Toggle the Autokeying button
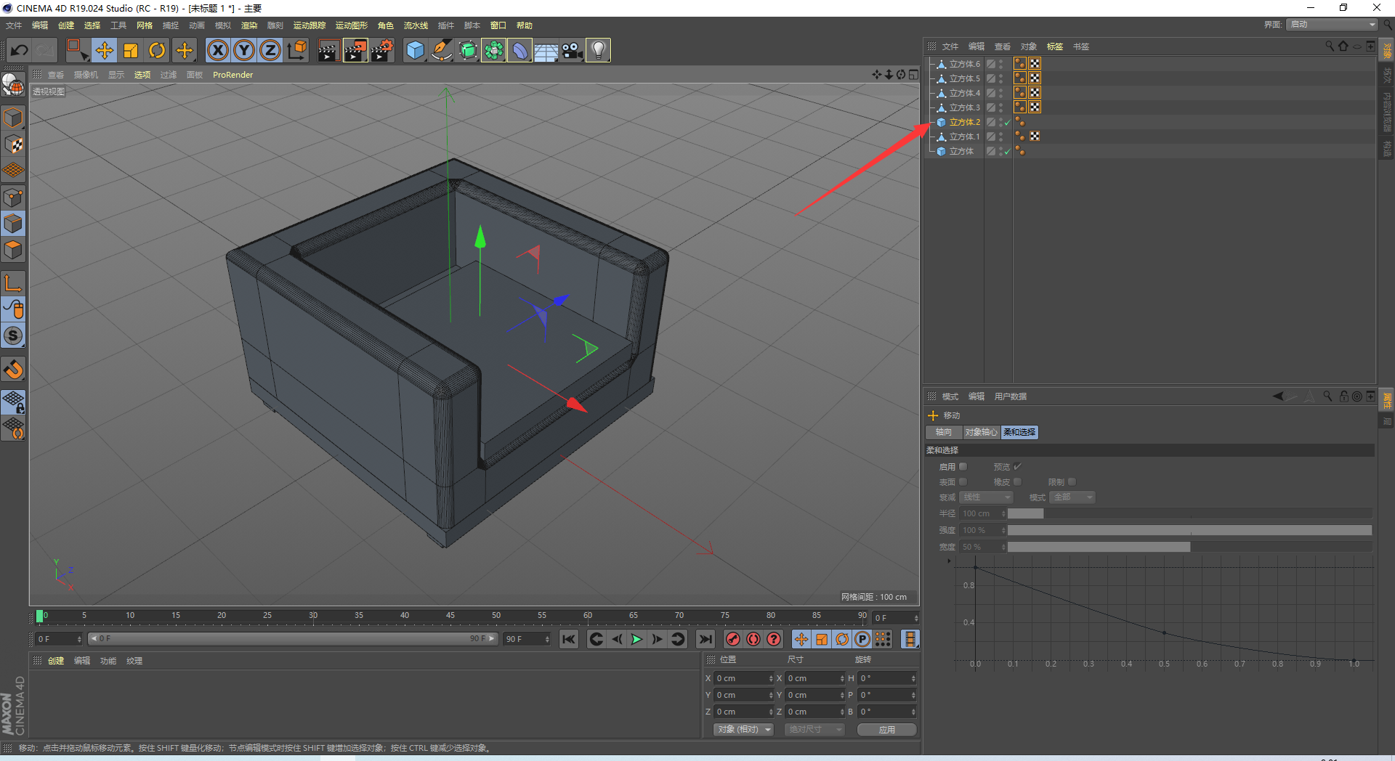Screen dimensions: 1395x761 click(x=753, y=639)
